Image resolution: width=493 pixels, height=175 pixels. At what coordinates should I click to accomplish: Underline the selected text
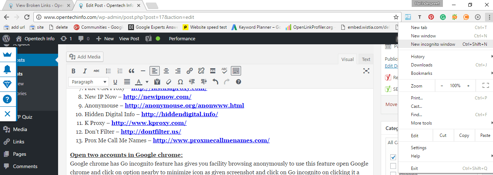point(115,82)
